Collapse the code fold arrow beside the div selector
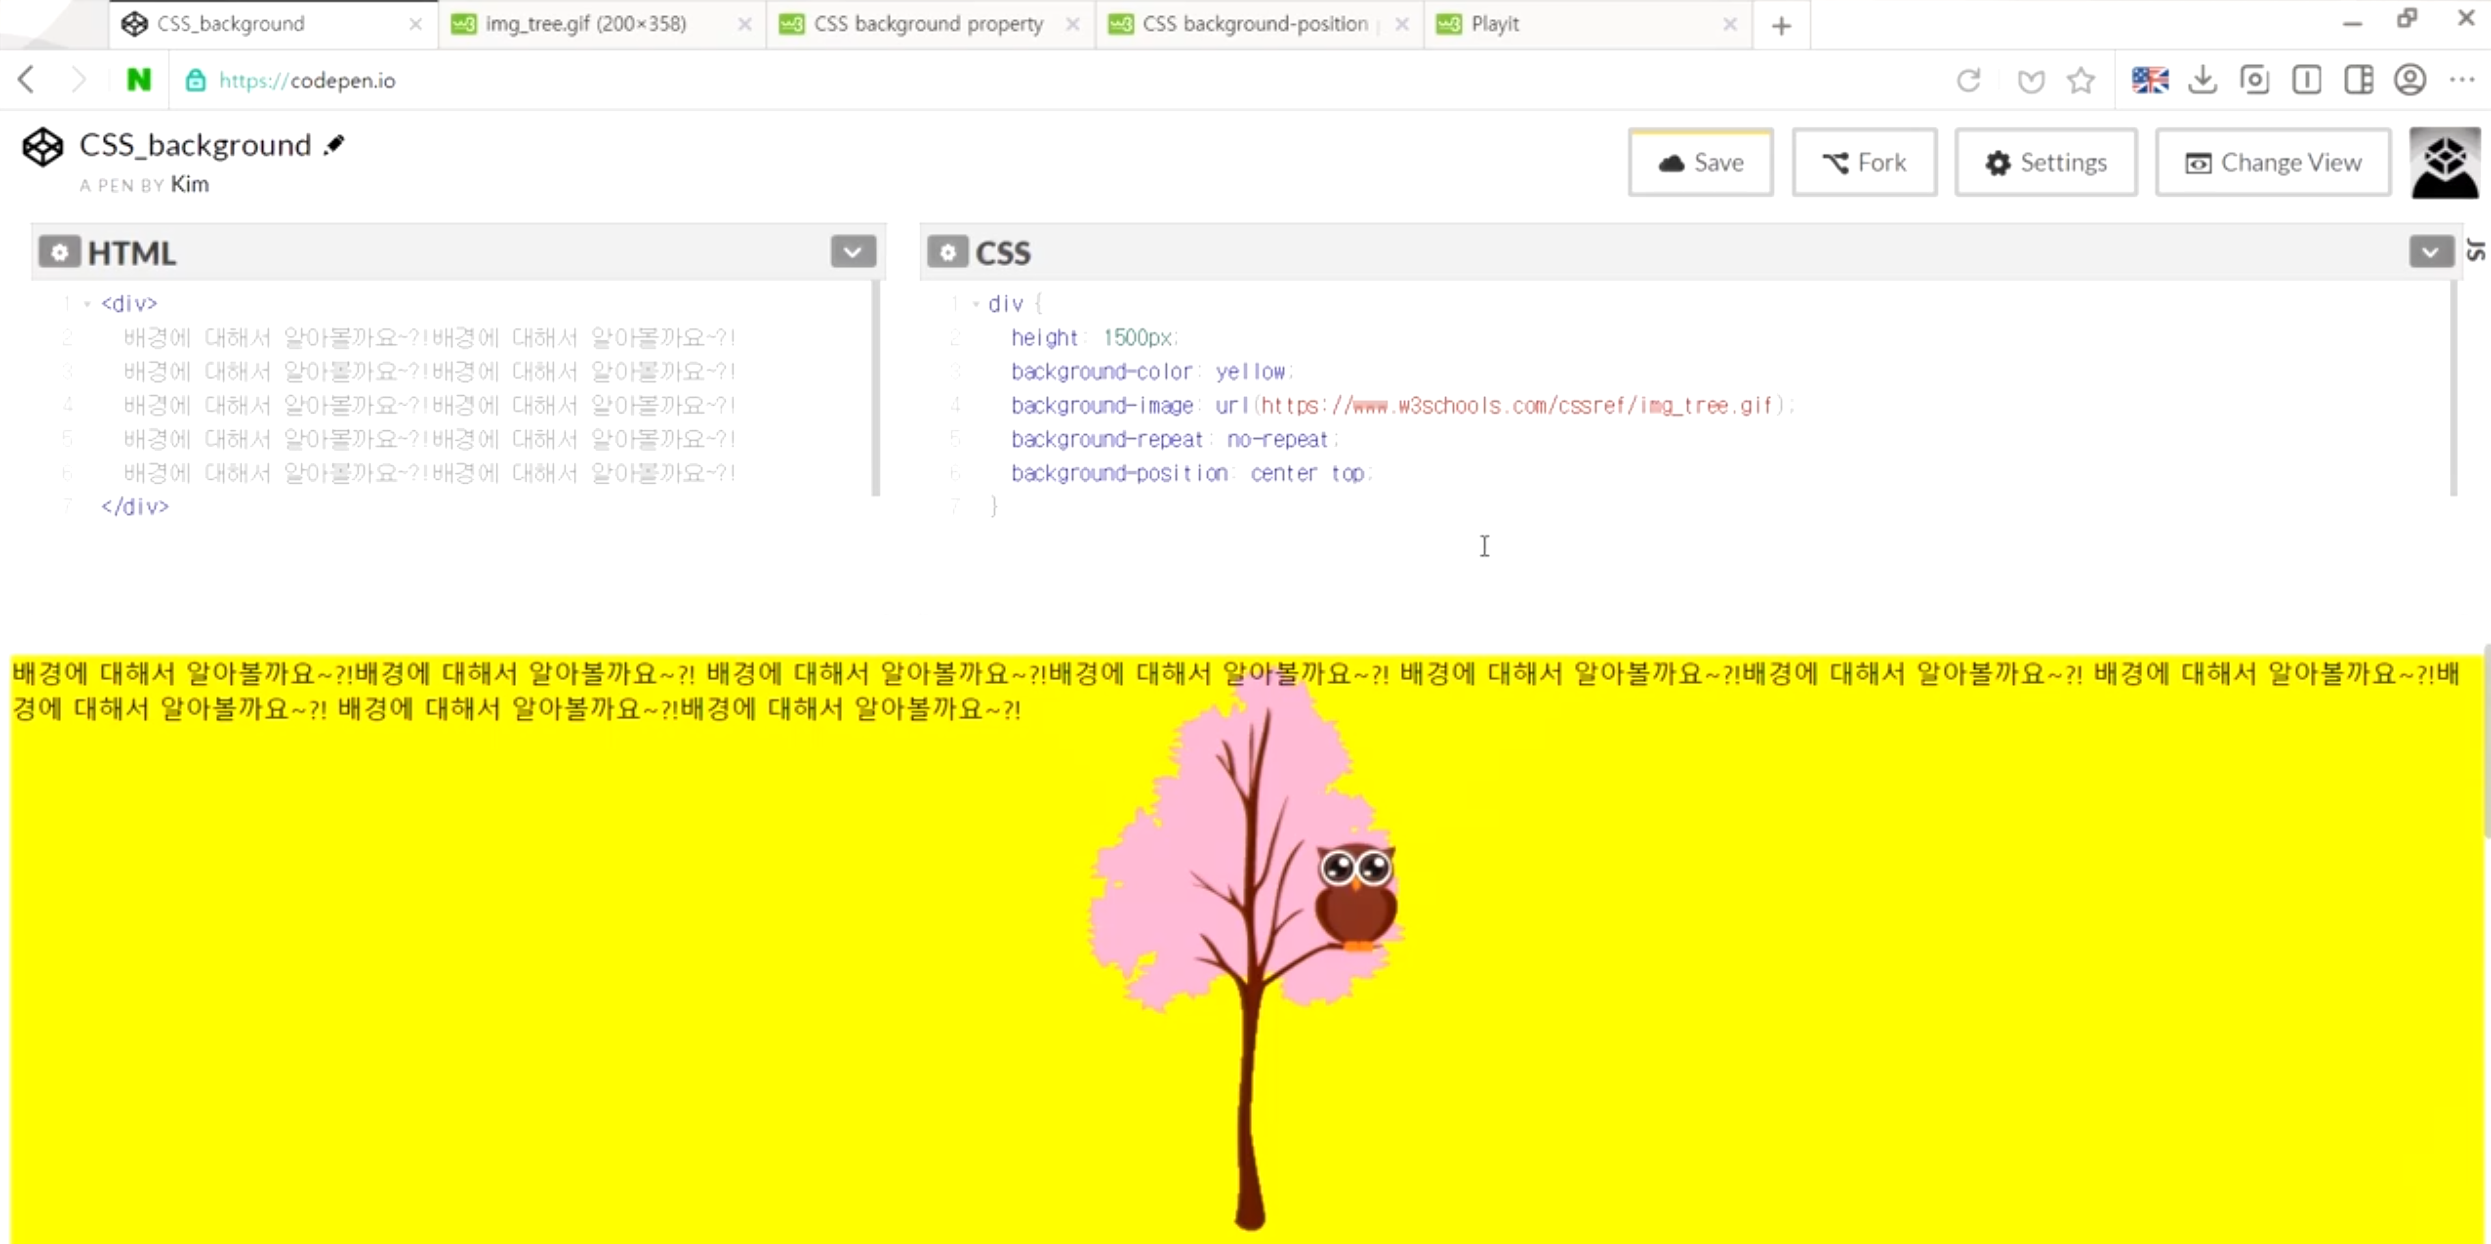This screenshot has height=1244, width=2491. point(975,304)
